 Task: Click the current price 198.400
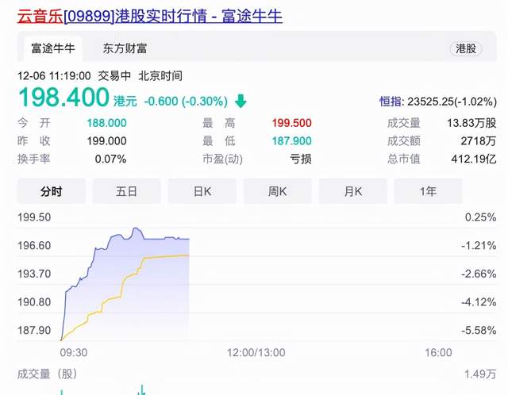pos(63,99)
